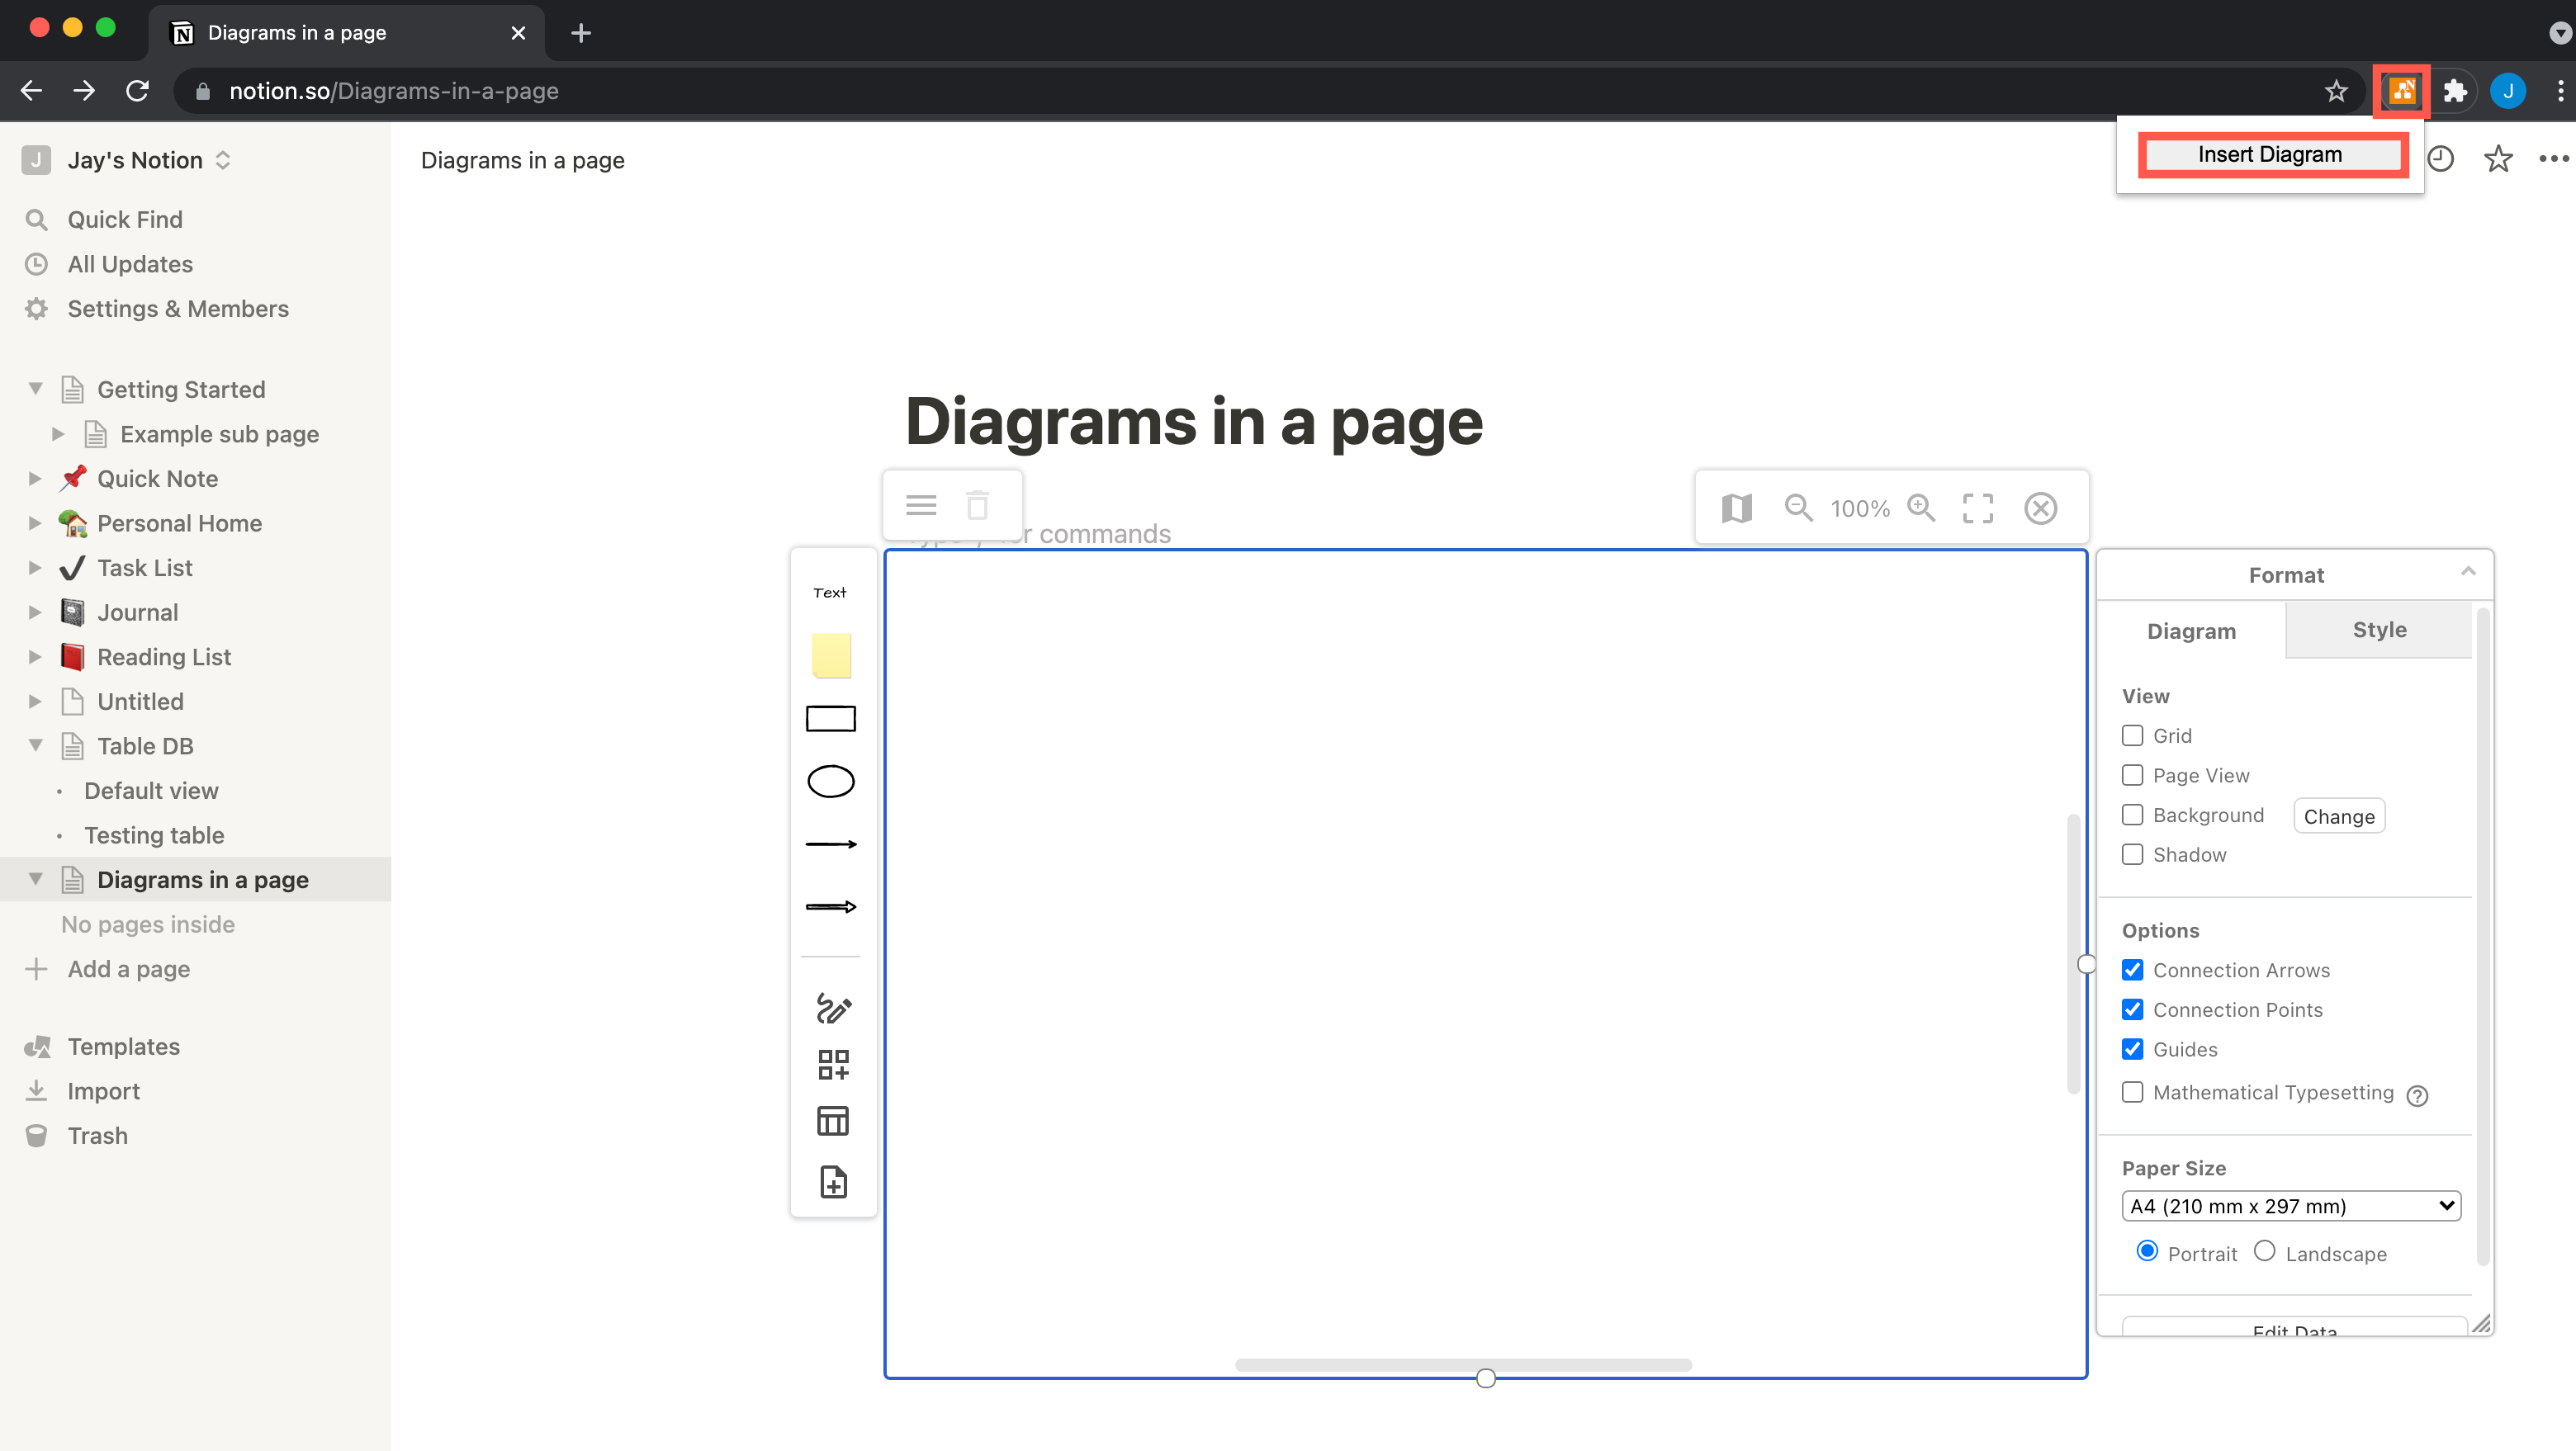Zoom in on the diagram canvas
This screenshot has width=2576, height=1451.
[1921, 508]
